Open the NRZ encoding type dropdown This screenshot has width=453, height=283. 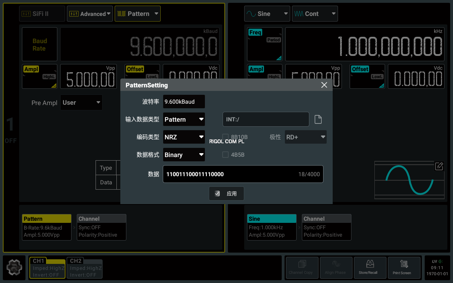click(184, 137)
